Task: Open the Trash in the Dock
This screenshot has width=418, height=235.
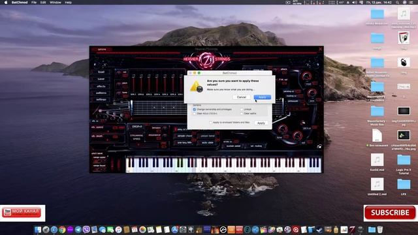Action: [x=380, y=229]
